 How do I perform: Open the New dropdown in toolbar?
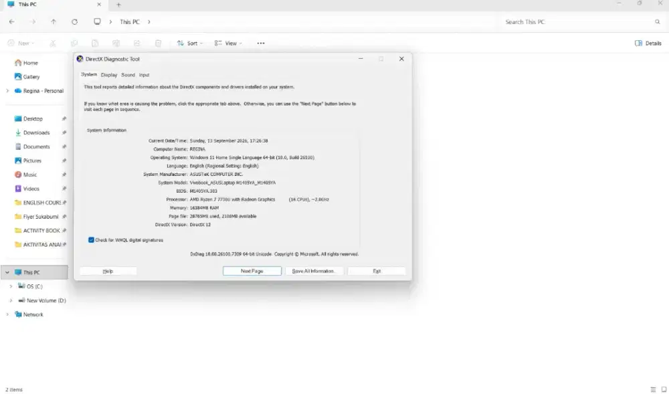(21, 43)
